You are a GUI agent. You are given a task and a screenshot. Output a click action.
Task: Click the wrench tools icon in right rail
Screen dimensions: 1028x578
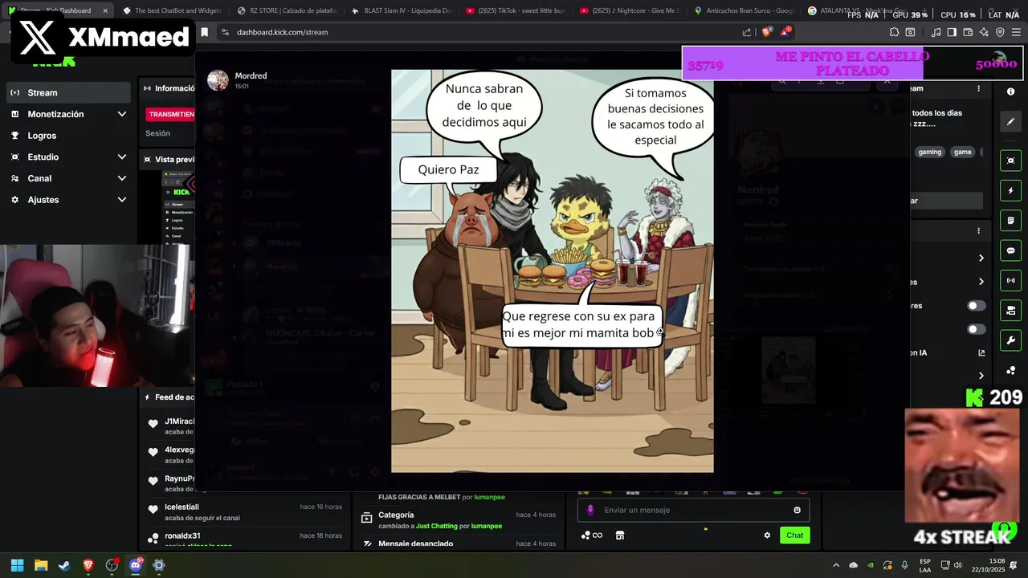[x=1010, y=340]
